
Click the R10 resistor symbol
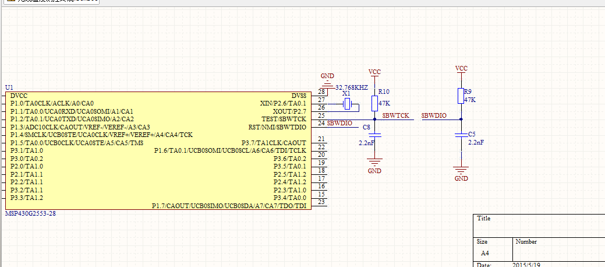click(374, 103)
